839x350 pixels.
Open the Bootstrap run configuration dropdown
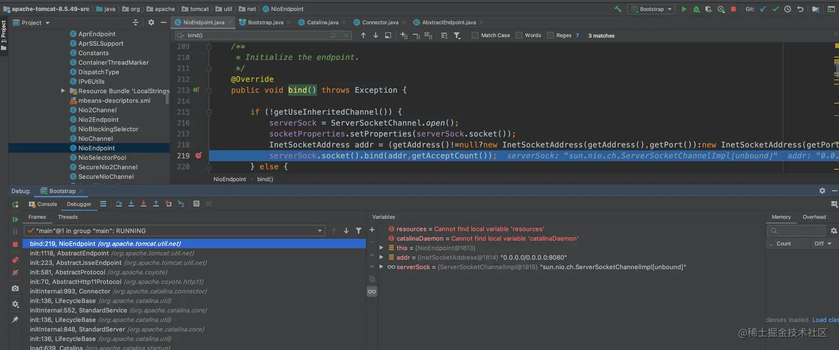coord(651,9)
